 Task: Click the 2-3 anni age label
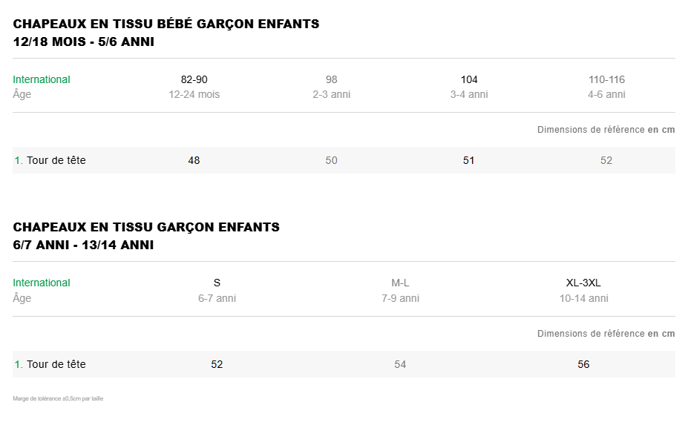pyautogui.click(x=331, y=94)
